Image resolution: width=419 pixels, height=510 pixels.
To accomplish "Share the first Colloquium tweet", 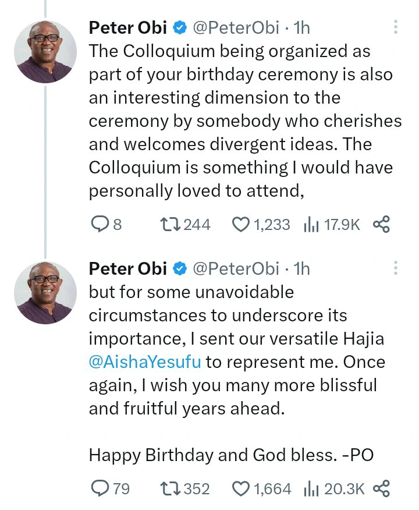I will [381, 224].
